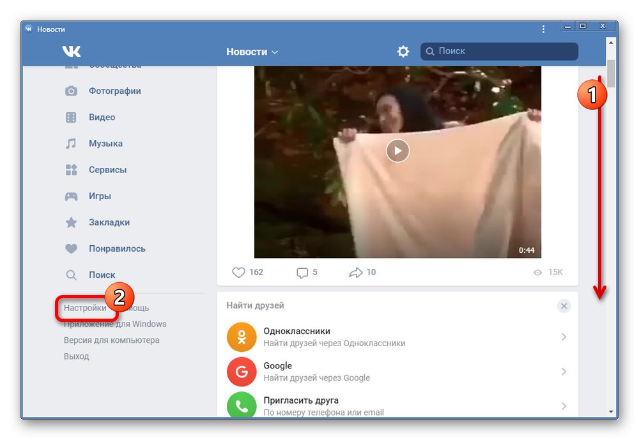Click the Найти друзей heading

pos(255,305)
